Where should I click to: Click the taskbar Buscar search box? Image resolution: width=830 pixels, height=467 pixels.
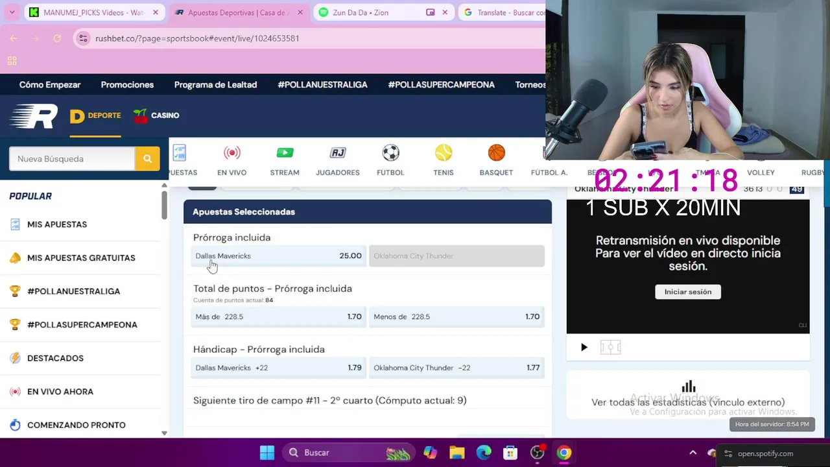(x=349, y=453)
